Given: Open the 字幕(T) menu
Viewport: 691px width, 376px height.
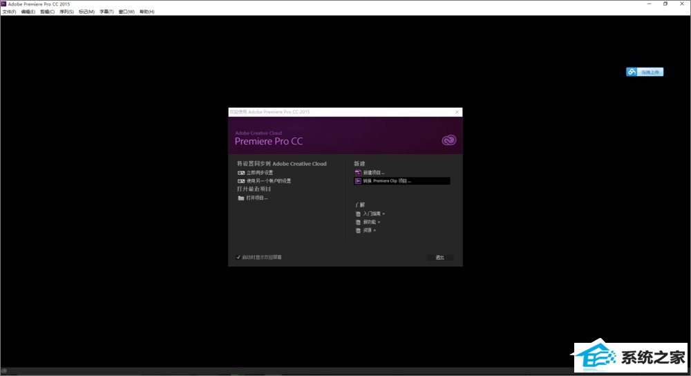Looking at the screenshot, I should click(106, 12).
